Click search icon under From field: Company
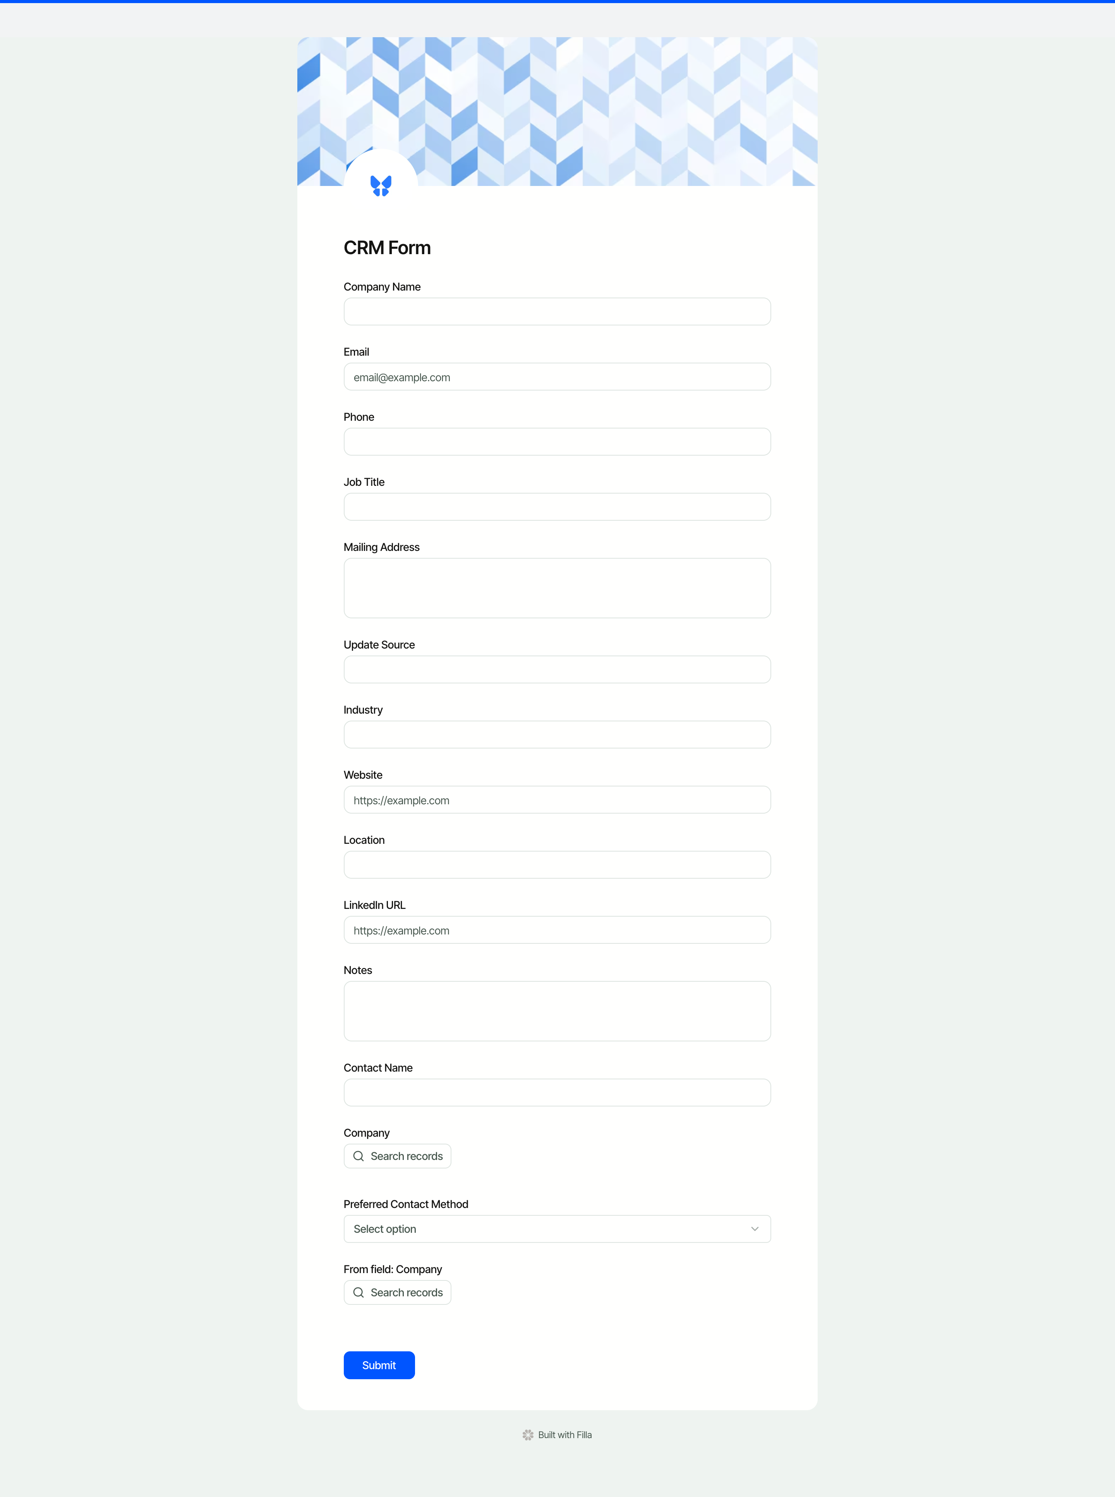Screen dimensions: 1115x1497 359,1292
